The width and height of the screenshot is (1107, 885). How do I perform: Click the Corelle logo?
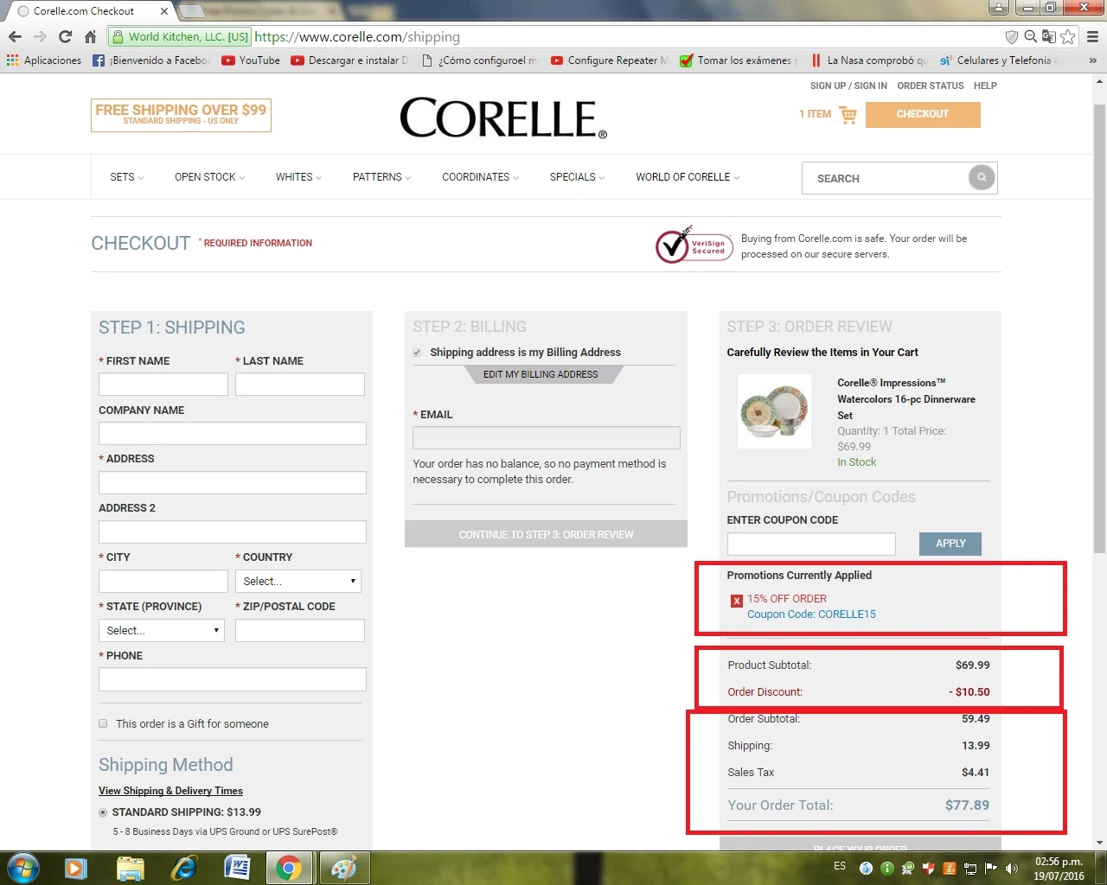(x=503, y=118)
